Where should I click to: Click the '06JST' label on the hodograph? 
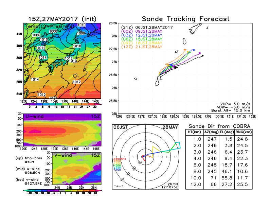(121, 127)
